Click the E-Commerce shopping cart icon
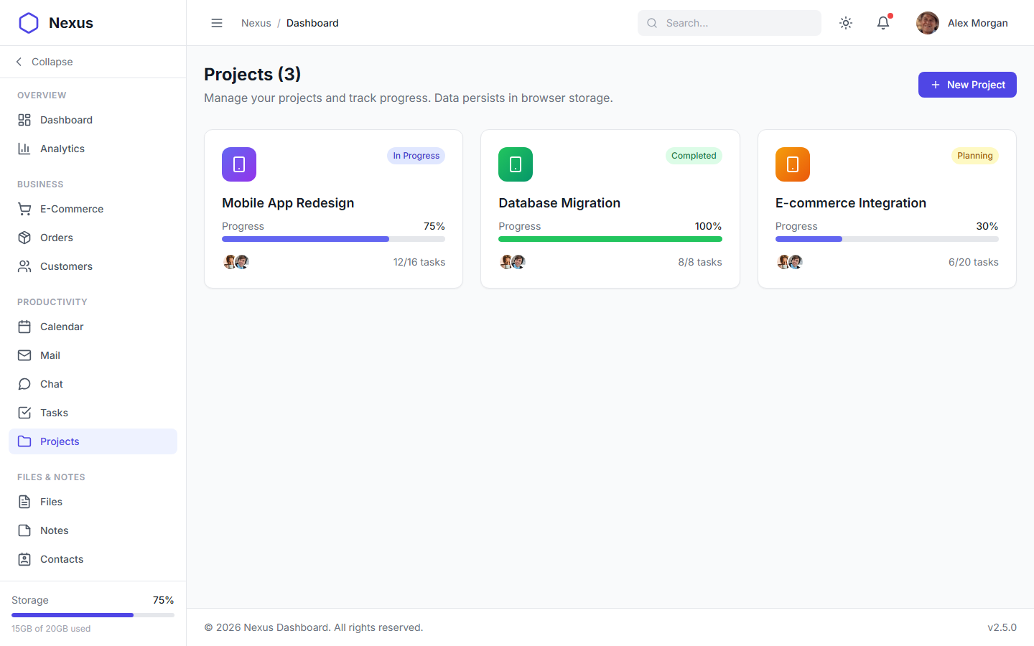Image resolution: width=1034 pixels, height=646 pixels. click(24, 209)
